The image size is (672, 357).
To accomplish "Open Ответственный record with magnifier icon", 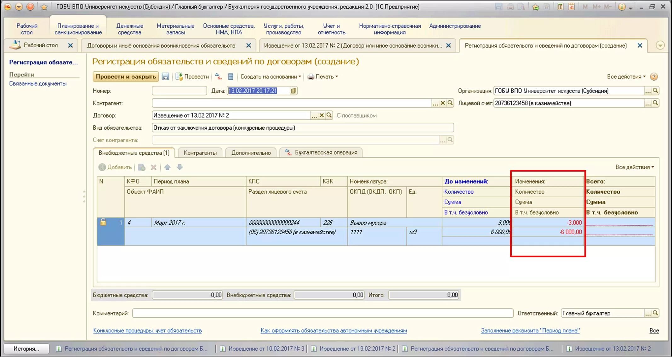I will click(x=655, y=313).
